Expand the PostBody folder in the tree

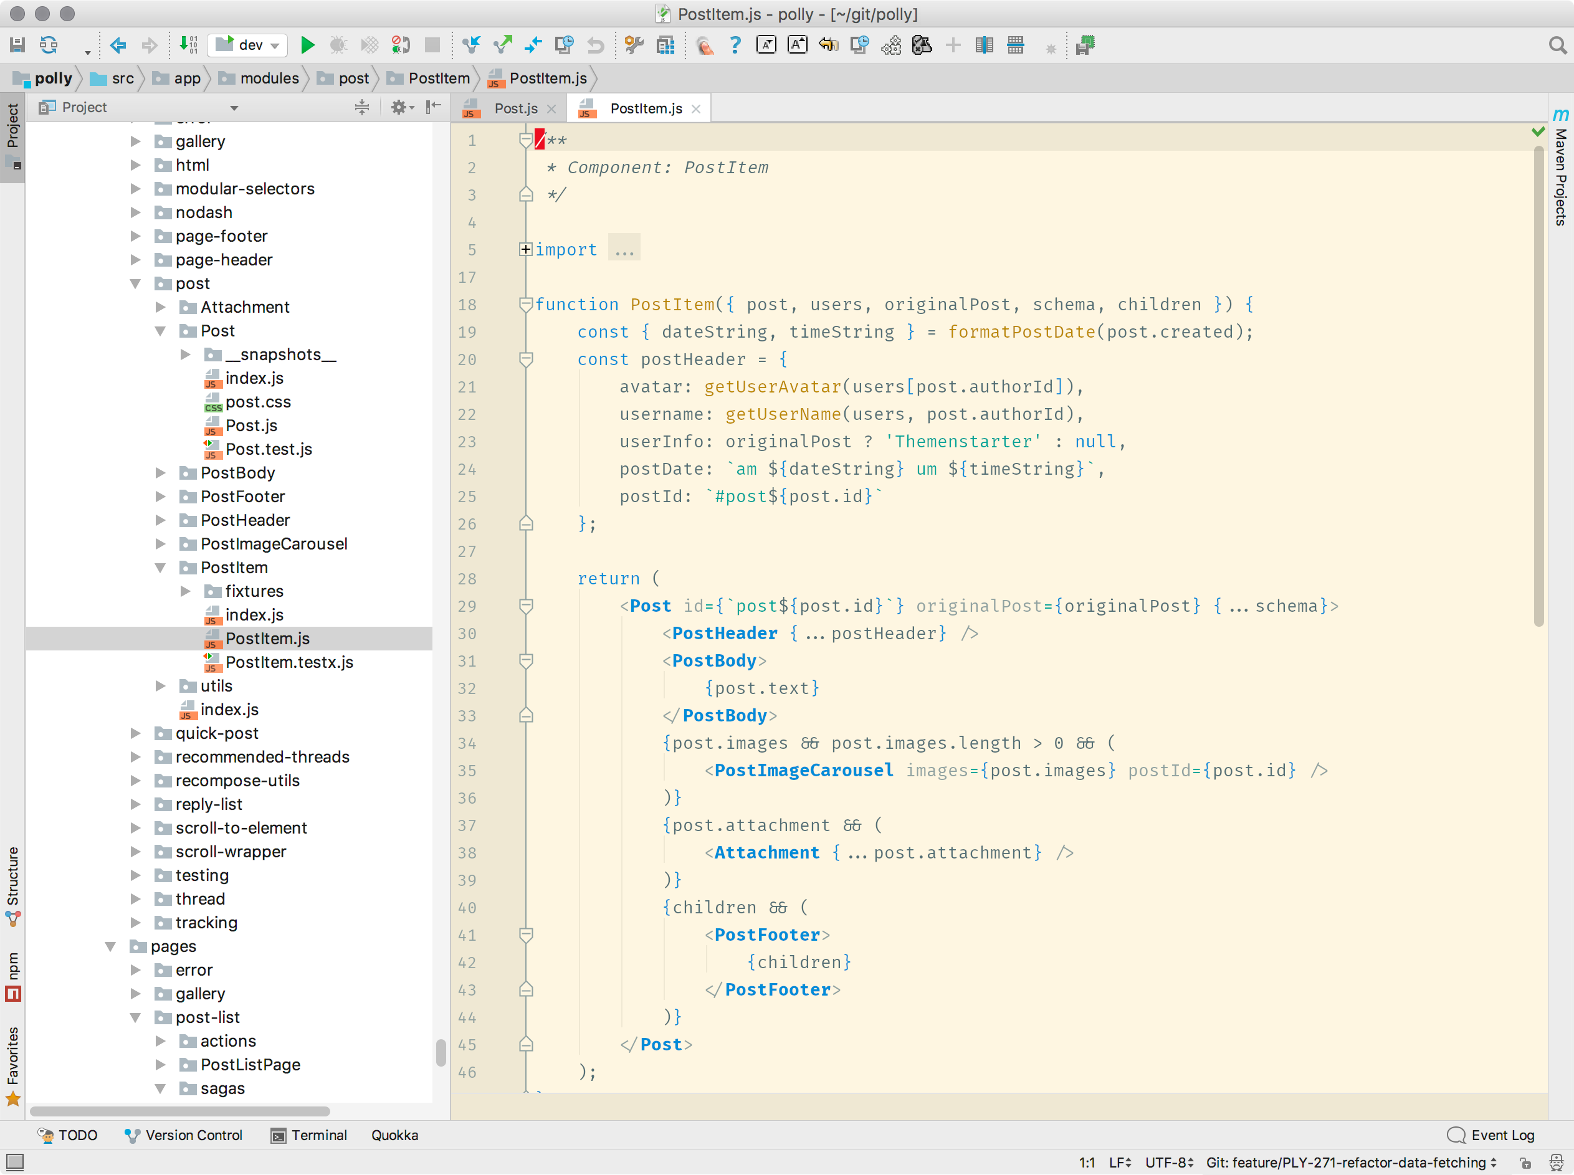[161, 473]
